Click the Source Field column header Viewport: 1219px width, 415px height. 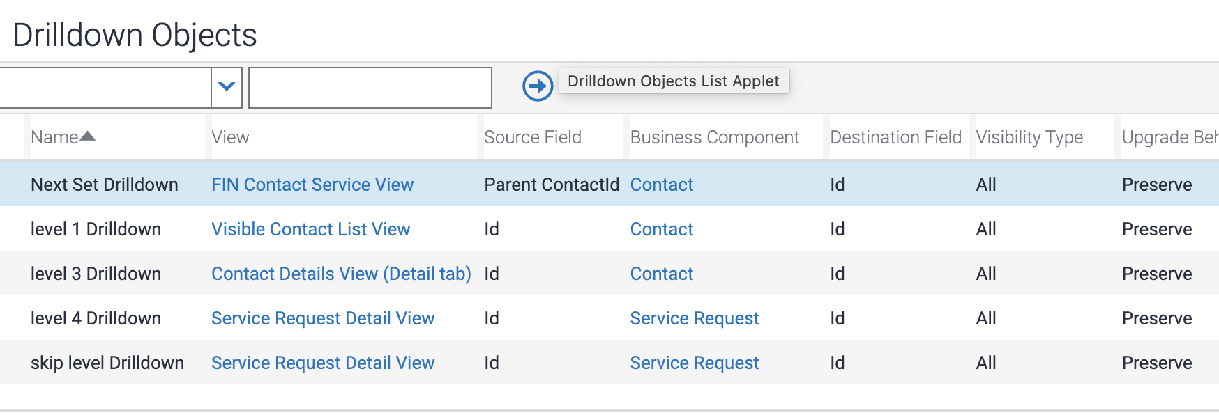click(x=532, y=137)
